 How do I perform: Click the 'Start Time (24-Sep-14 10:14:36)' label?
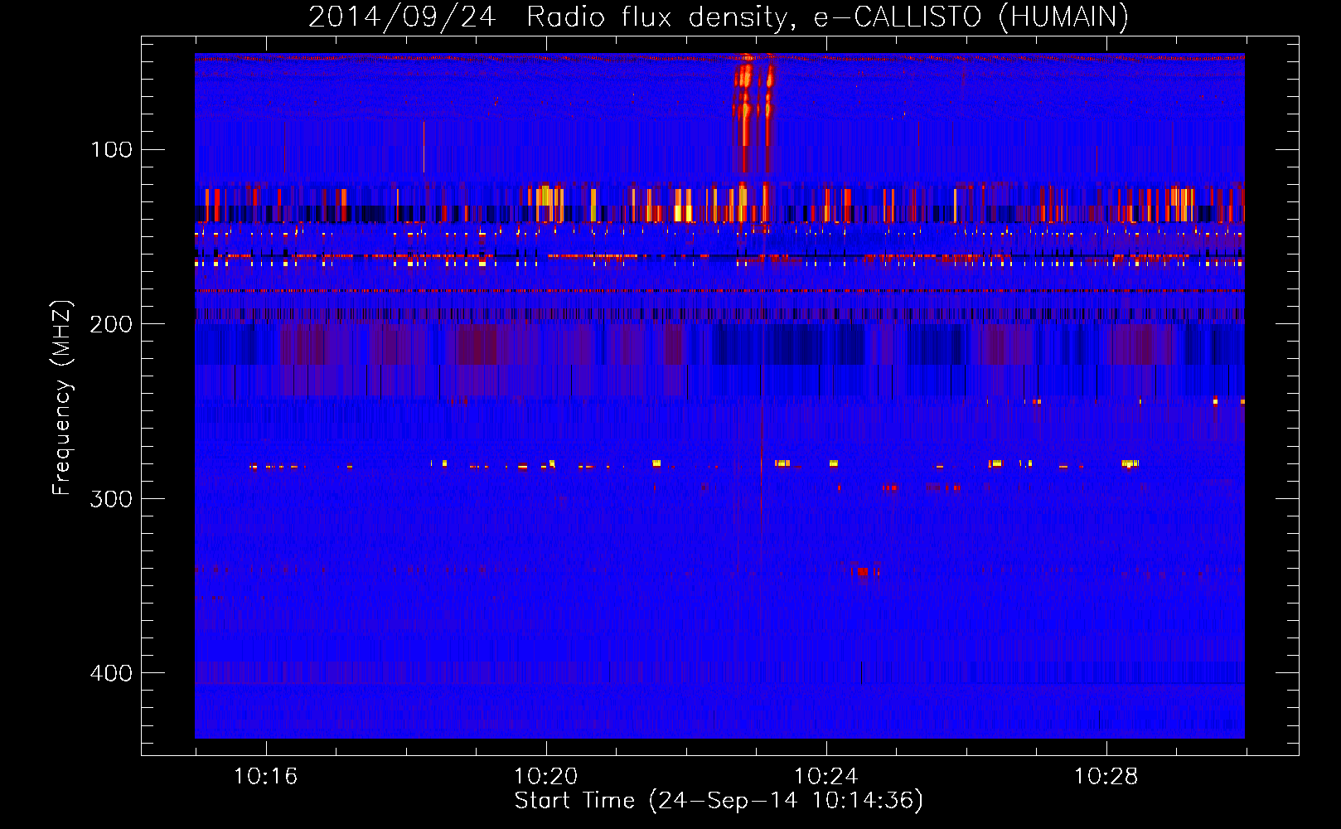click(x=719, y=801)
